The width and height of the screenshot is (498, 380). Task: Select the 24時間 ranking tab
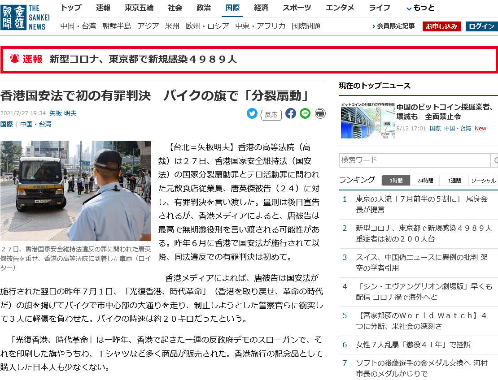pyautogui.click(x=425, y=181)
